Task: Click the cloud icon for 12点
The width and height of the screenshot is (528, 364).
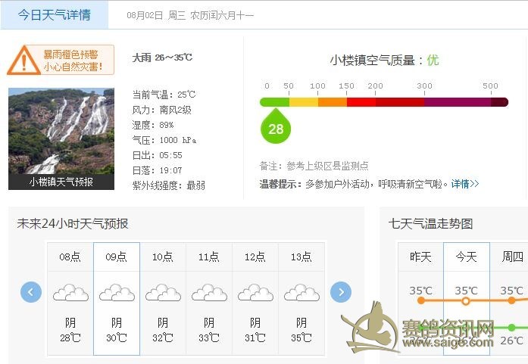Action: coord(255,292)
